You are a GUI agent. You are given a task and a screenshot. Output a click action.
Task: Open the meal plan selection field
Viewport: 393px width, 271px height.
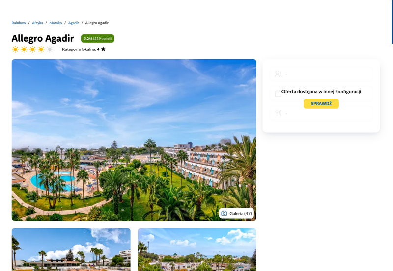(321, 113)
